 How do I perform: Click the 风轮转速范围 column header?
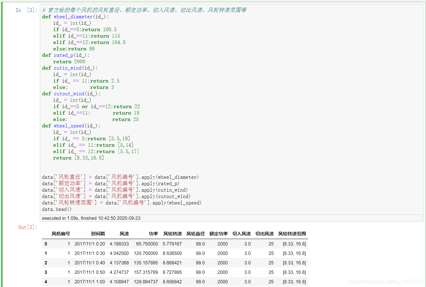pos(292,234)
